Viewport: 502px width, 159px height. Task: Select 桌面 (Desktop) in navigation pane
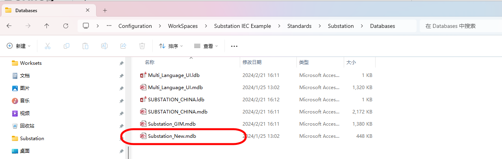pyautogui.click(x=25, y=151)
